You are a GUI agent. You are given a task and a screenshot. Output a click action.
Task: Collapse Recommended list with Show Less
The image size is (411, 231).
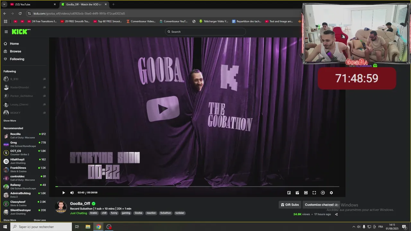[x=40, y=220]
